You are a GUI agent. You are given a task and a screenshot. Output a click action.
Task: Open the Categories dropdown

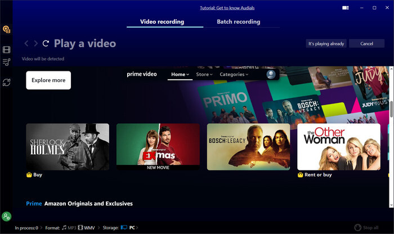pyautogui.click(x=234, y=74)
